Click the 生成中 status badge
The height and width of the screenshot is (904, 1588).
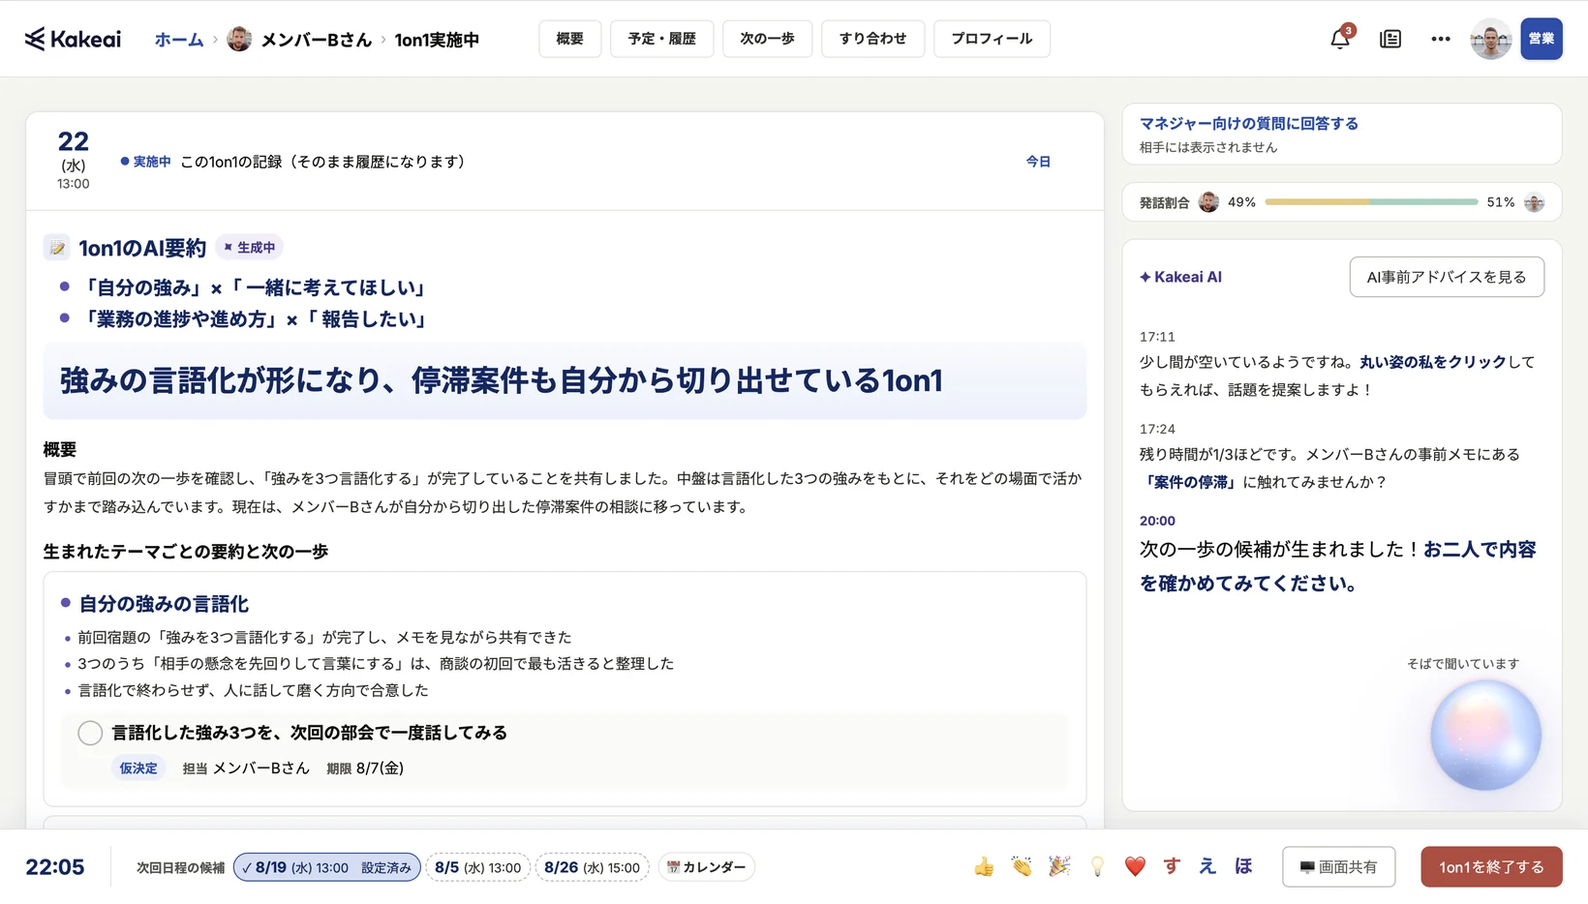pyautogui.click(x=250, y=248)
